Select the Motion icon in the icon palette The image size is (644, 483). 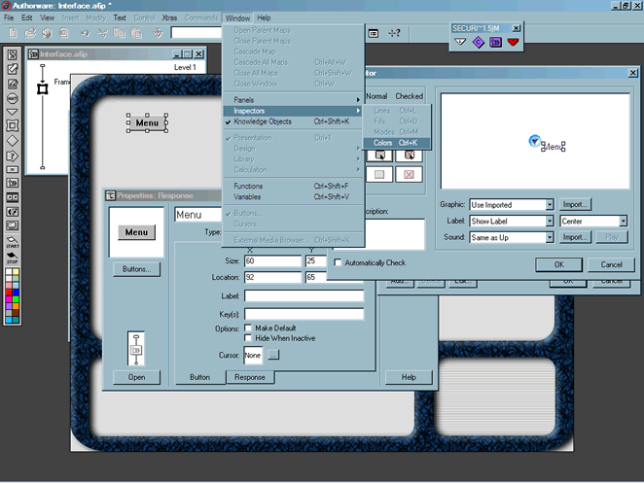coord(13,69)
